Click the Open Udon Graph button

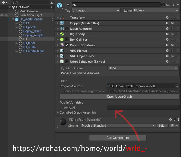pyautogui.click(x=119, y=97)
